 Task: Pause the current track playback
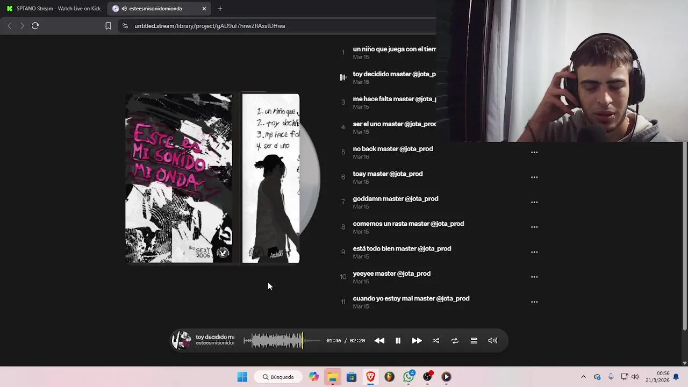398,340
